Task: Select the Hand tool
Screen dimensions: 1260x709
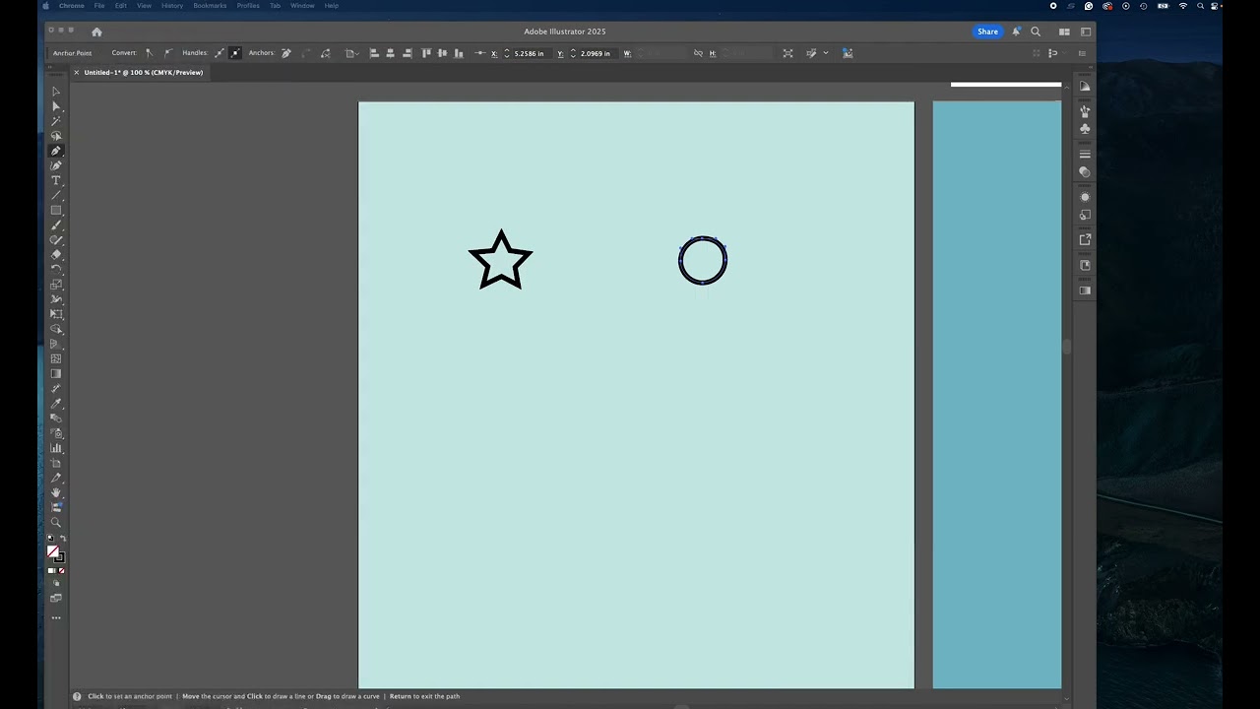Action: (56, 492)
